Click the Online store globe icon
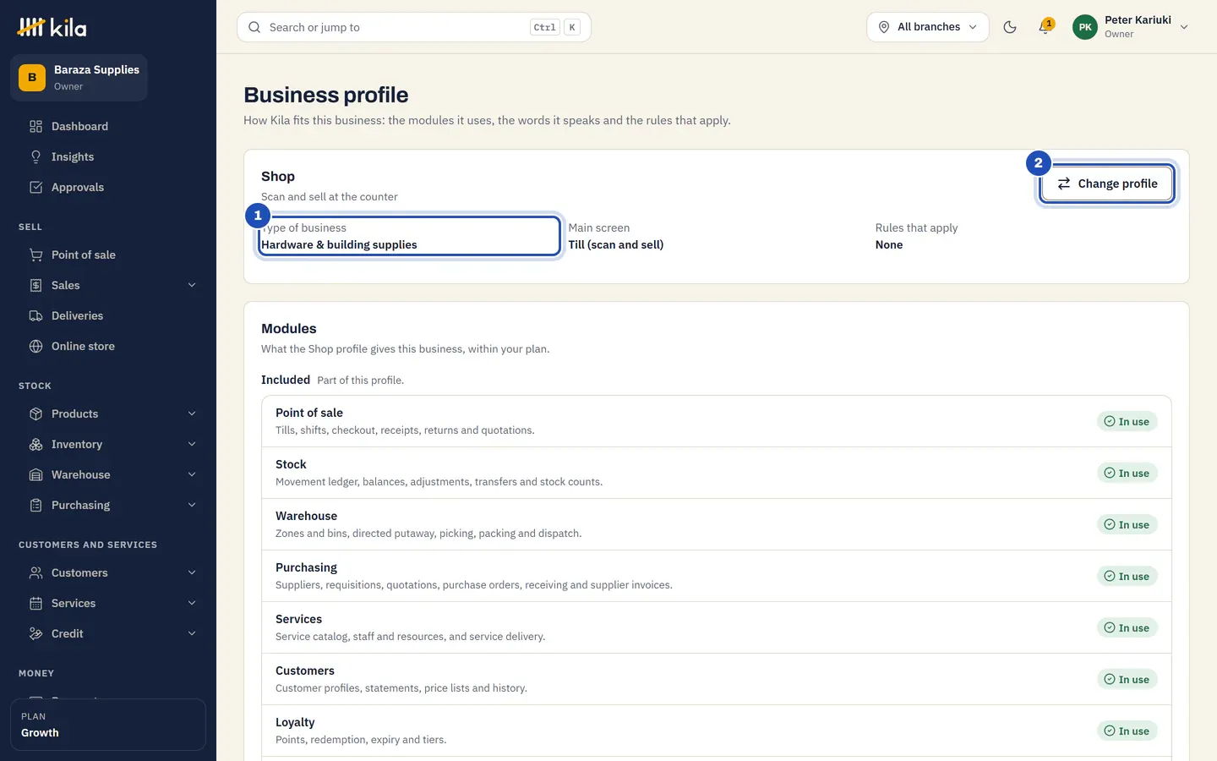 [x=35, y=346]
